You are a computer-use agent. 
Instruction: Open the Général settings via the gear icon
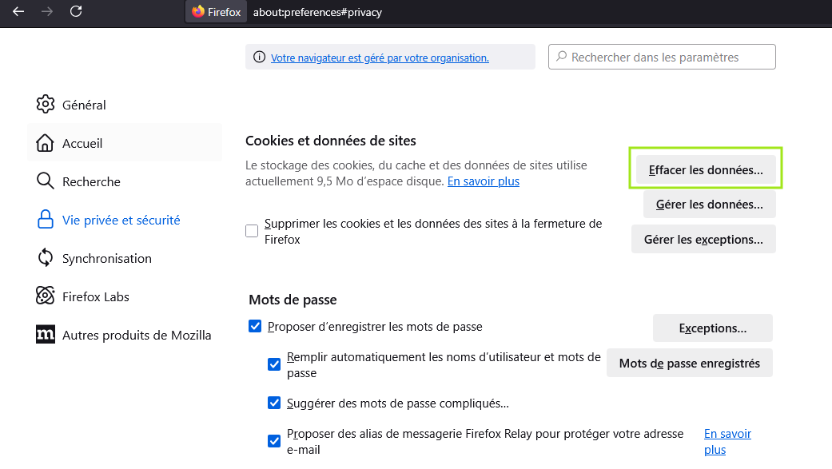coord(45,104)
